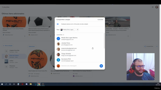Open the OBS Studio taskbar icon

tap(43, 84)
